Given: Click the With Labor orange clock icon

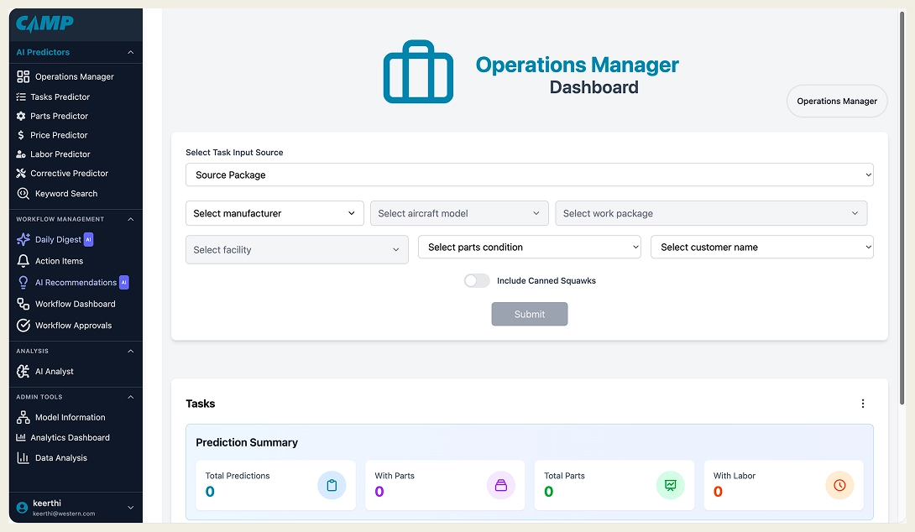Looking at the screenshot, I should coord(839,485).
